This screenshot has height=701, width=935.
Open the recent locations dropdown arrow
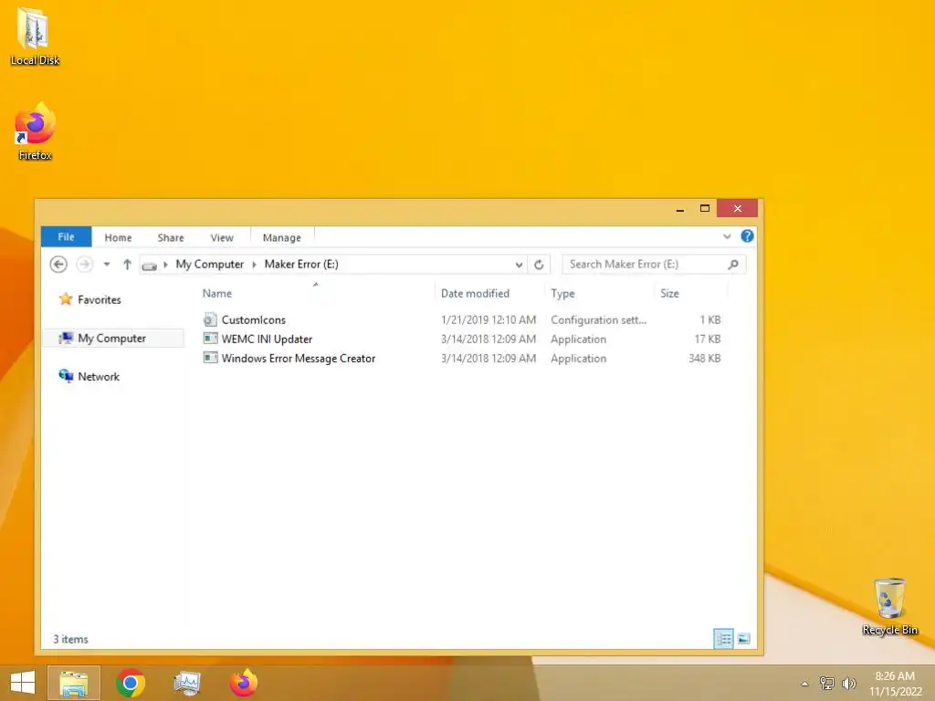pos(107,264)
